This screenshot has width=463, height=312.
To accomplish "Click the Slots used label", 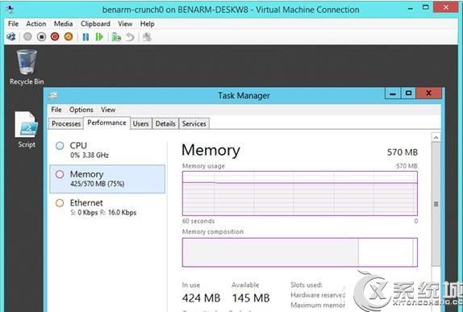I will (x=307, y=285).
